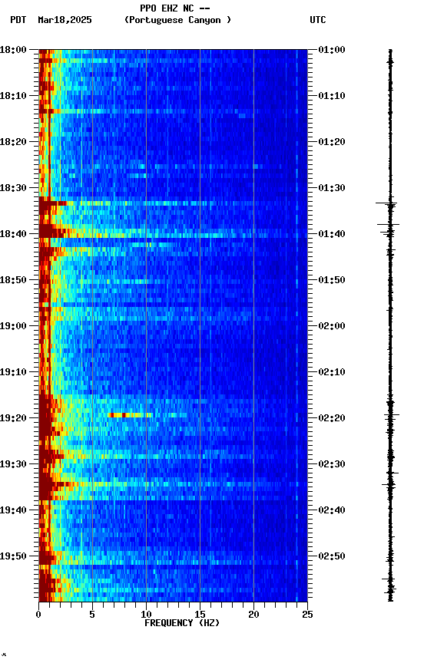The width and height of the screenshot is (424, 663).
Task: Click the '15' frequency axis label
Action: click(x=200, y=615)
